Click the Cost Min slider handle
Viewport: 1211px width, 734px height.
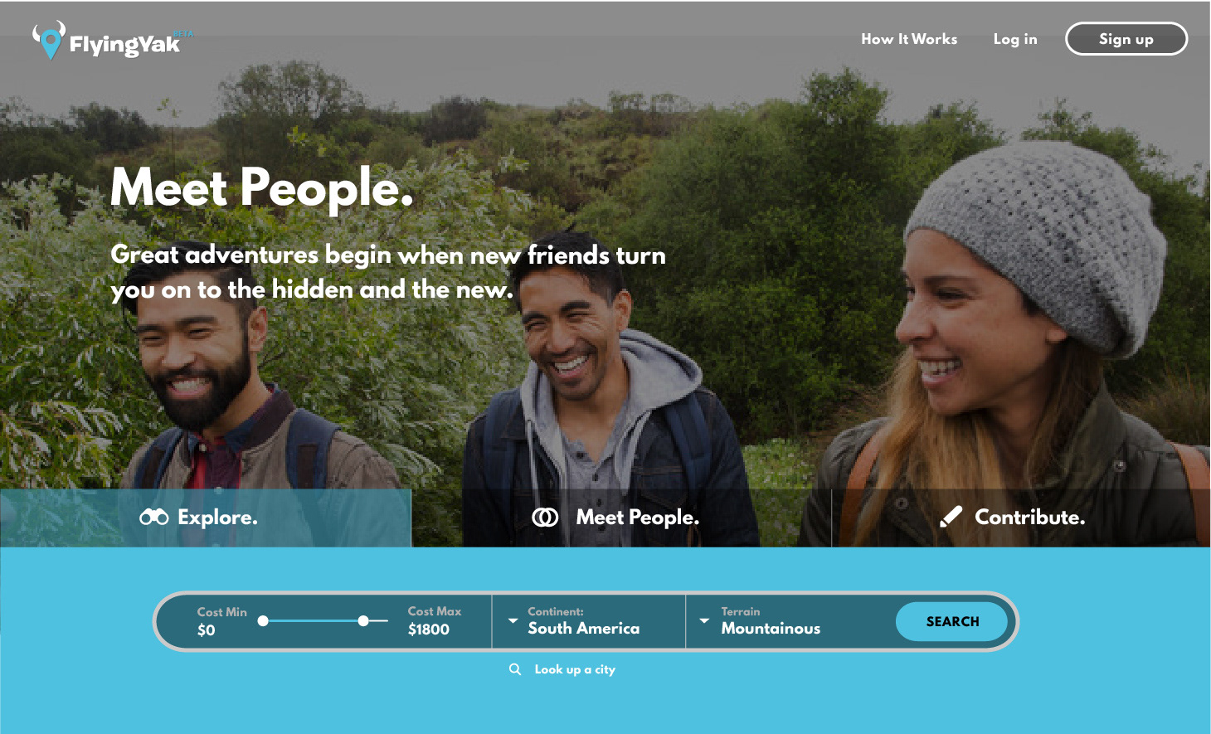pyautogui.click(x=263, y=620)
